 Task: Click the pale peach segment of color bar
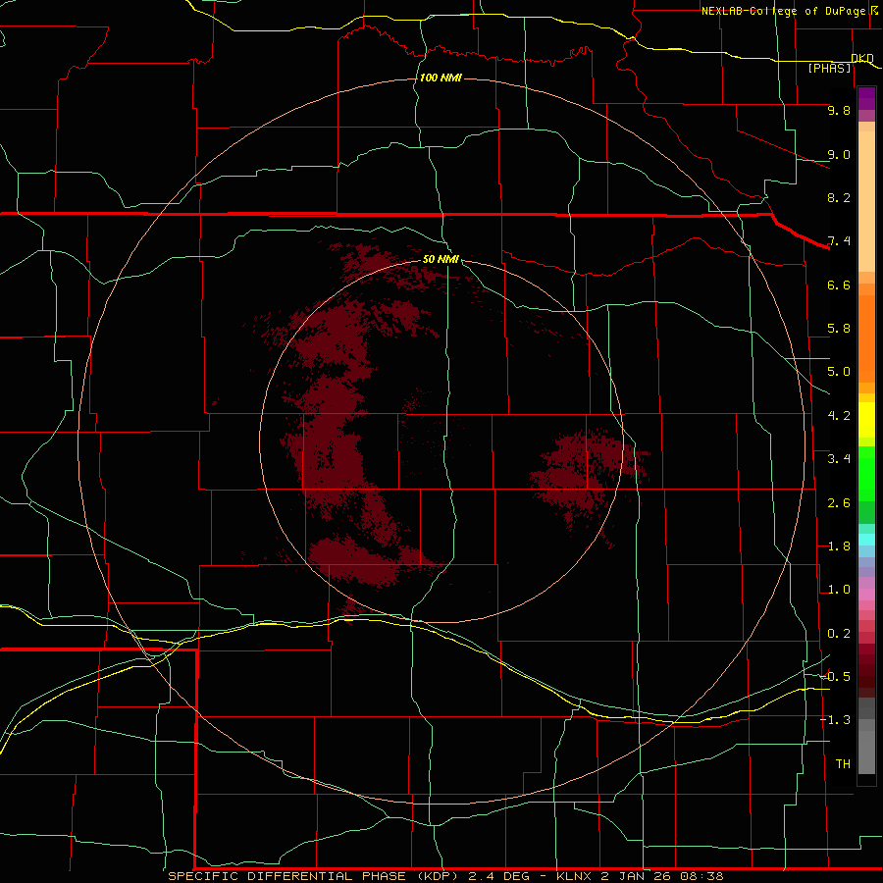[x=866, y=201]
